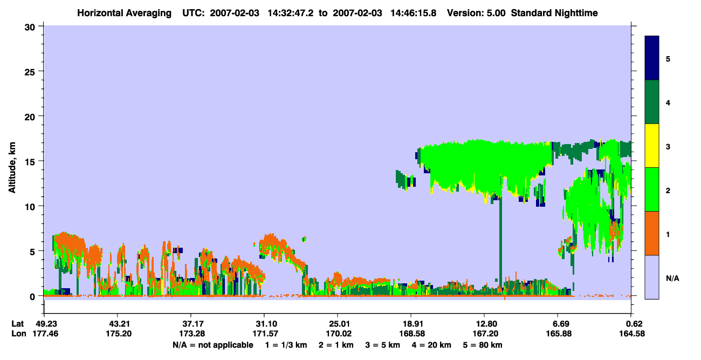Click the 30 altitude tick label
Image resolution: width=701 pixels, height=360 pixels.
32,26
